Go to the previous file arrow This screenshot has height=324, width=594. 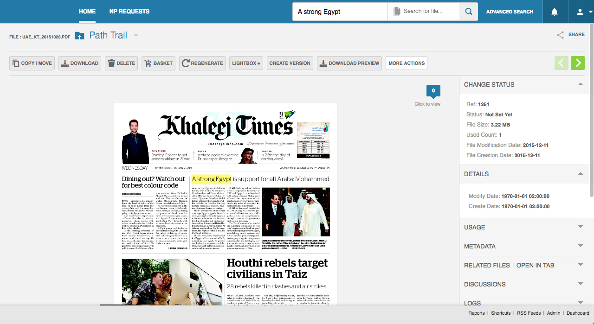561,63
